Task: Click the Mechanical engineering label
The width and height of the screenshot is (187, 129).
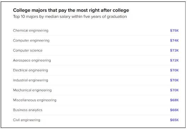Action: tap(32, 90)
